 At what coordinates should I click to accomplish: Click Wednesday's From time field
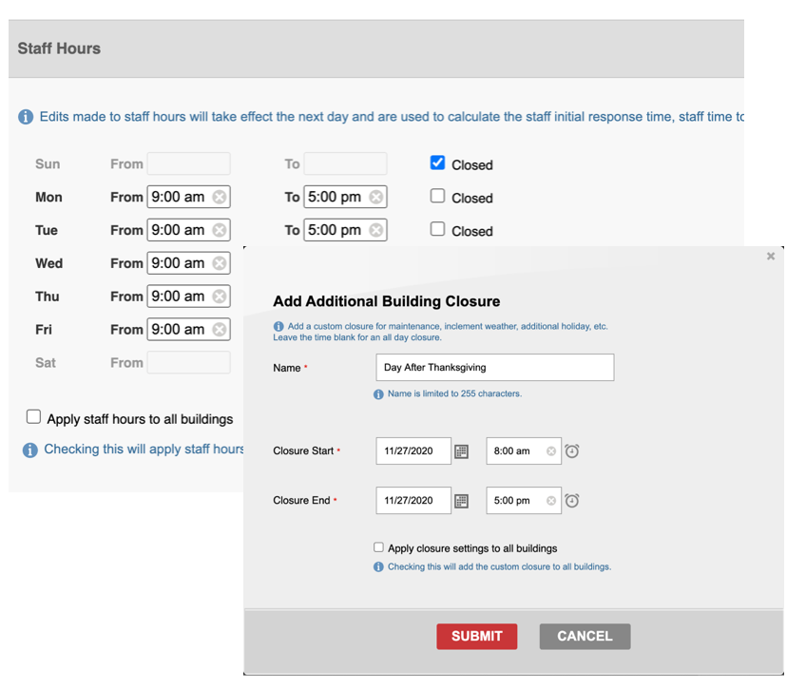[179, 263]
